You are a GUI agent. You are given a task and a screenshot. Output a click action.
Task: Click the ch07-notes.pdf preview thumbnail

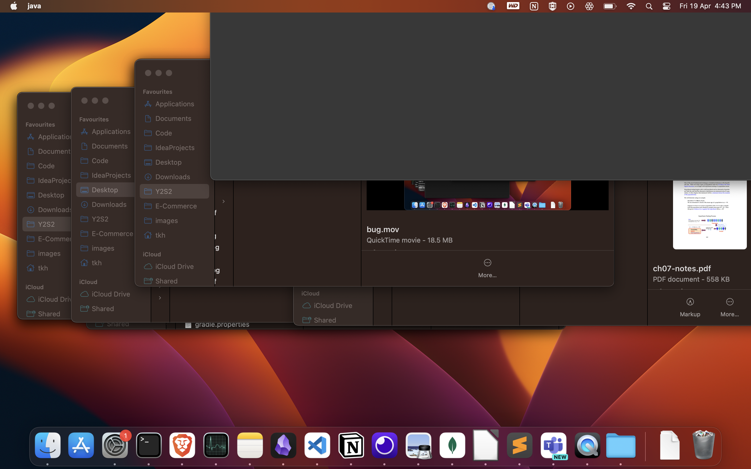[710, 214]
